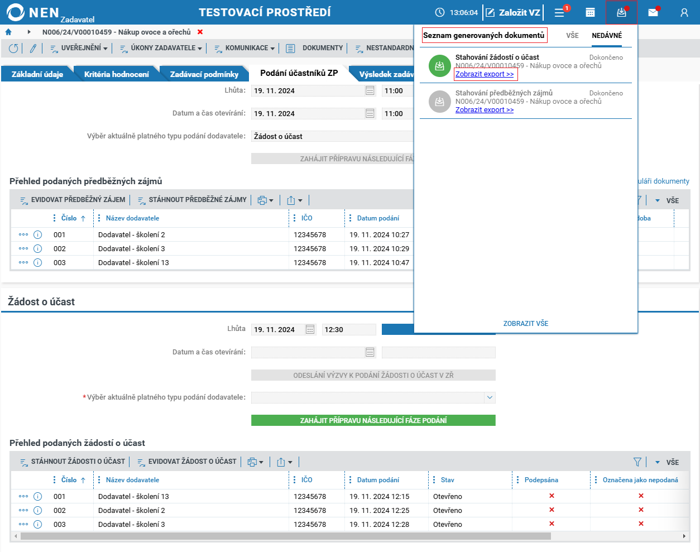The width and height of the screenshot is (700, 552).
Task: Click the gray Stahování předběžných zájmů icon
Action: 439,102
